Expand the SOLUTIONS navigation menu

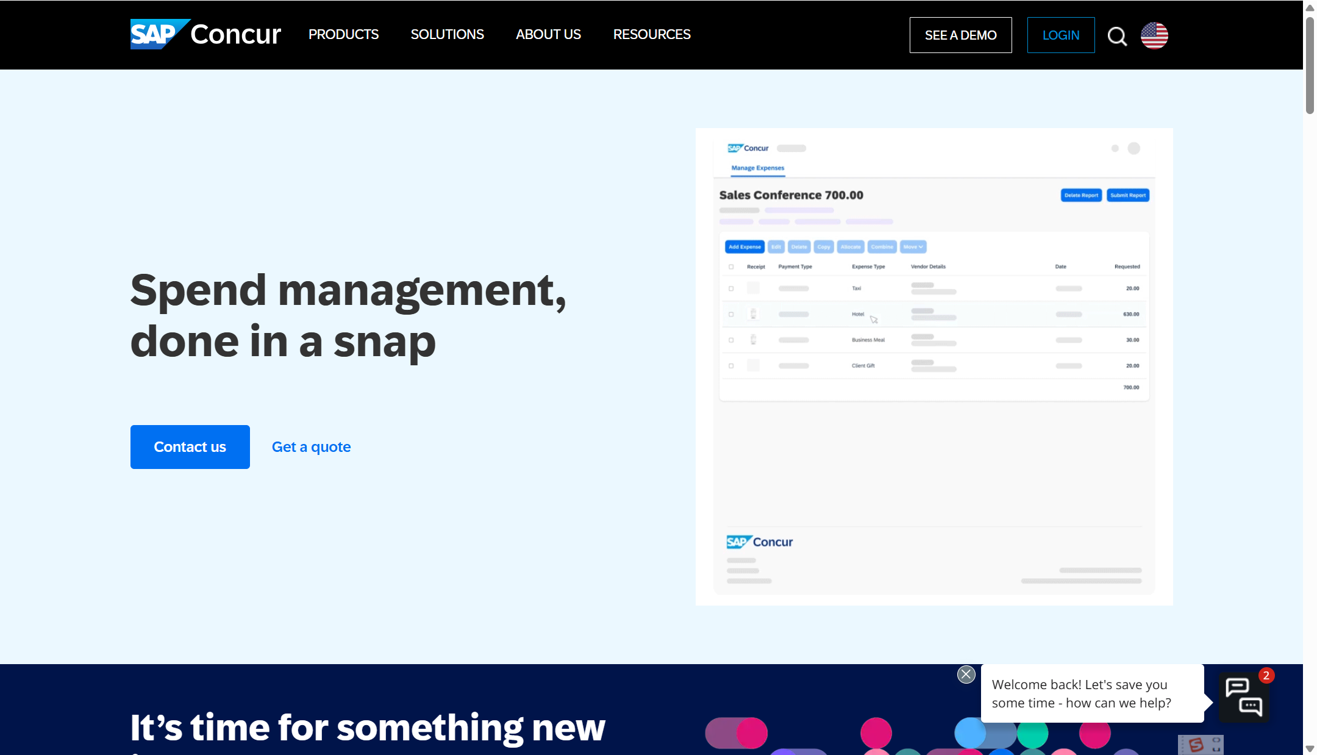pos(447,34)
